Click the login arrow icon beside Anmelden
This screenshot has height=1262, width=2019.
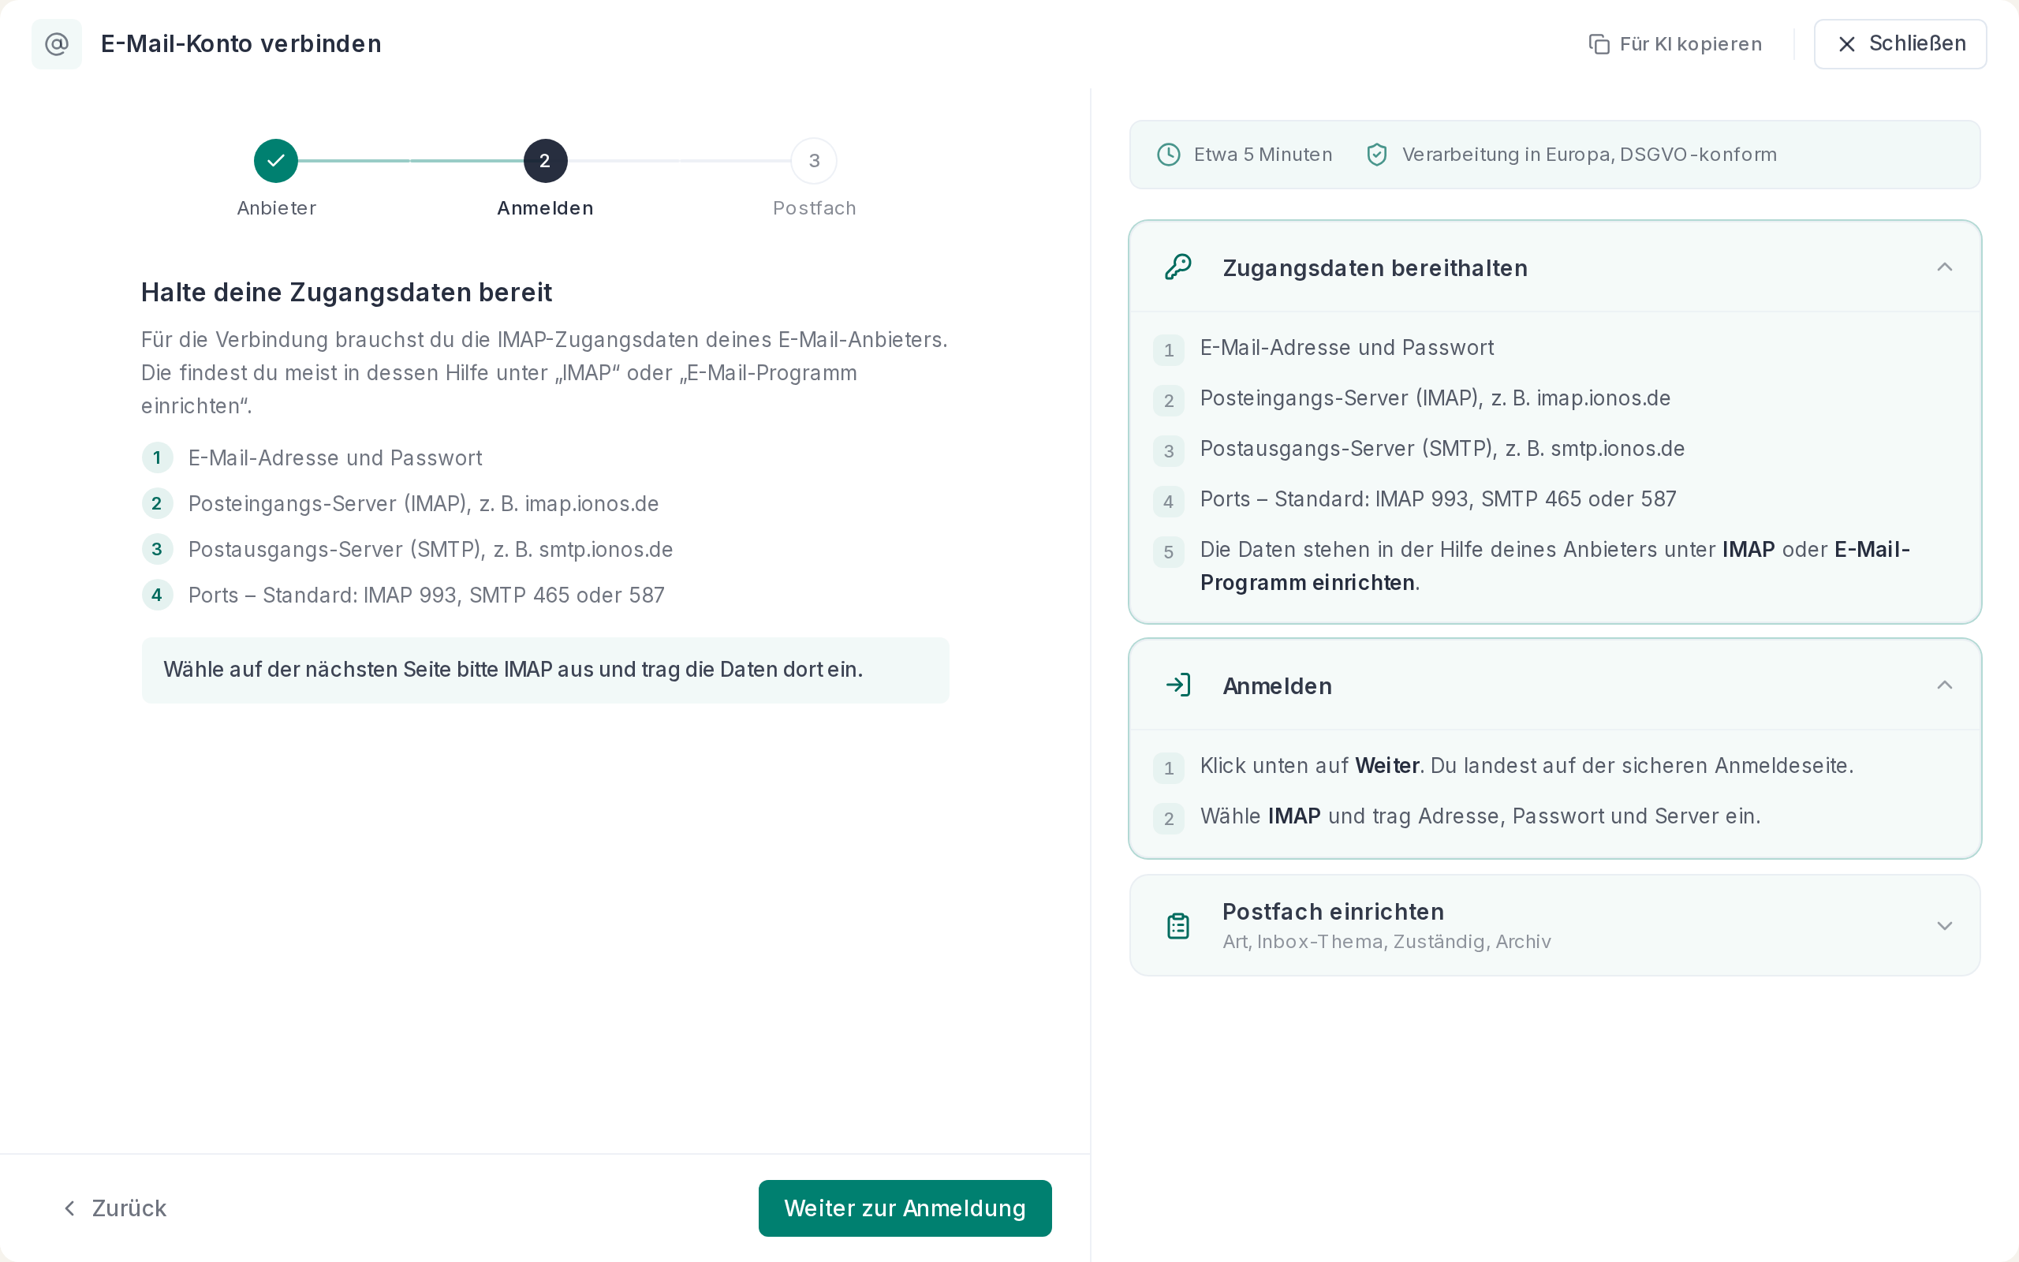pyautogui.click(x=1178, y=685)
